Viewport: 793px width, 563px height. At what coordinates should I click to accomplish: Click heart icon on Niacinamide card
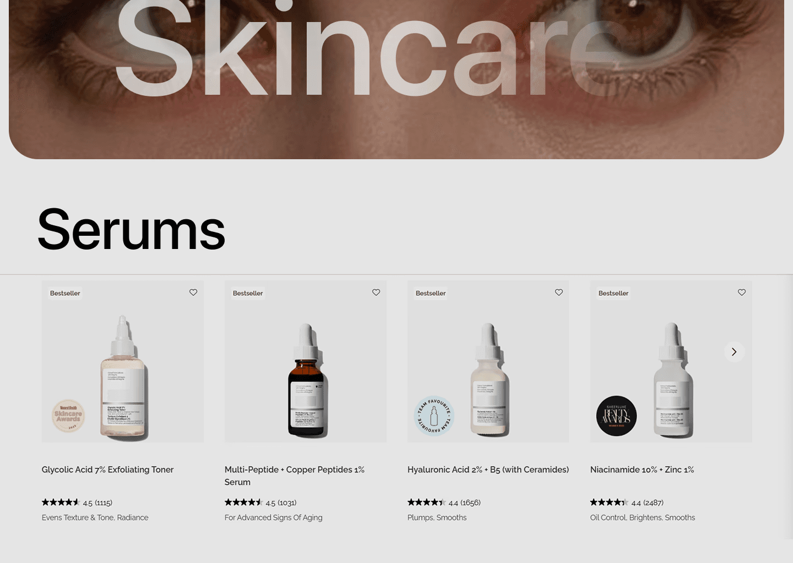742,293
